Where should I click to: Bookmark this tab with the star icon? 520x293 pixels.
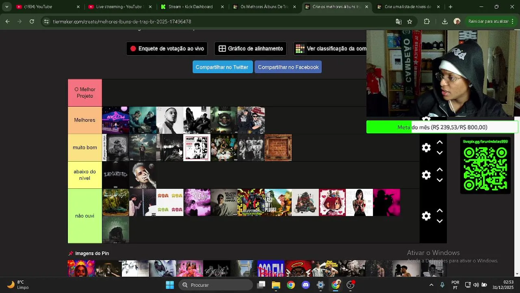pos(409,22)
